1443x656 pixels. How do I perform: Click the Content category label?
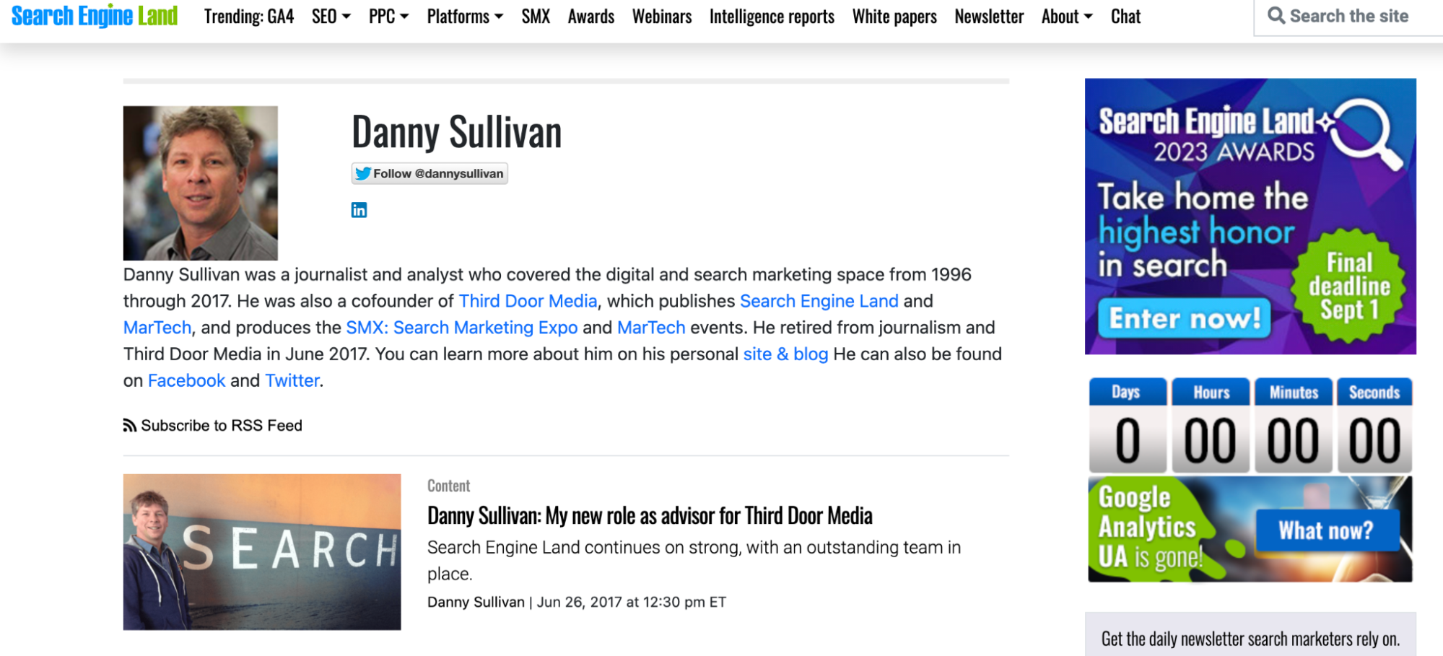point(448,486)
